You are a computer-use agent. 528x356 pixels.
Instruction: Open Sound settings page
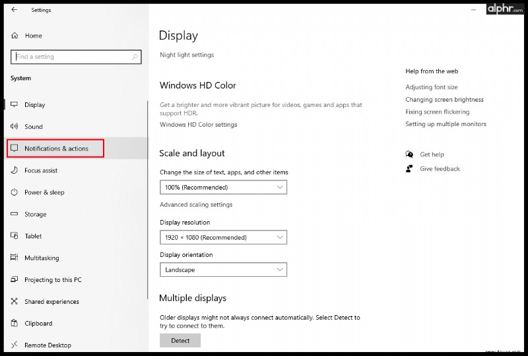point(76,126)
